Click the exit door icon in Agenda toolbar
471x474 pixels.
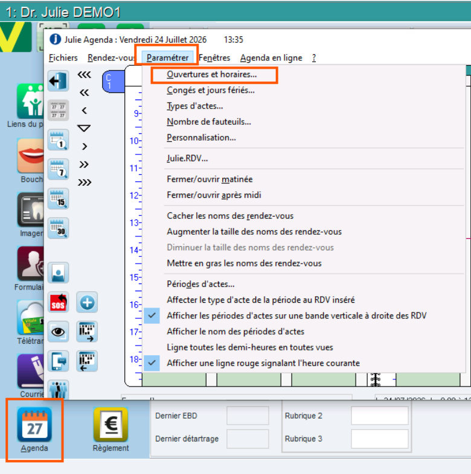tap(58, 81)
